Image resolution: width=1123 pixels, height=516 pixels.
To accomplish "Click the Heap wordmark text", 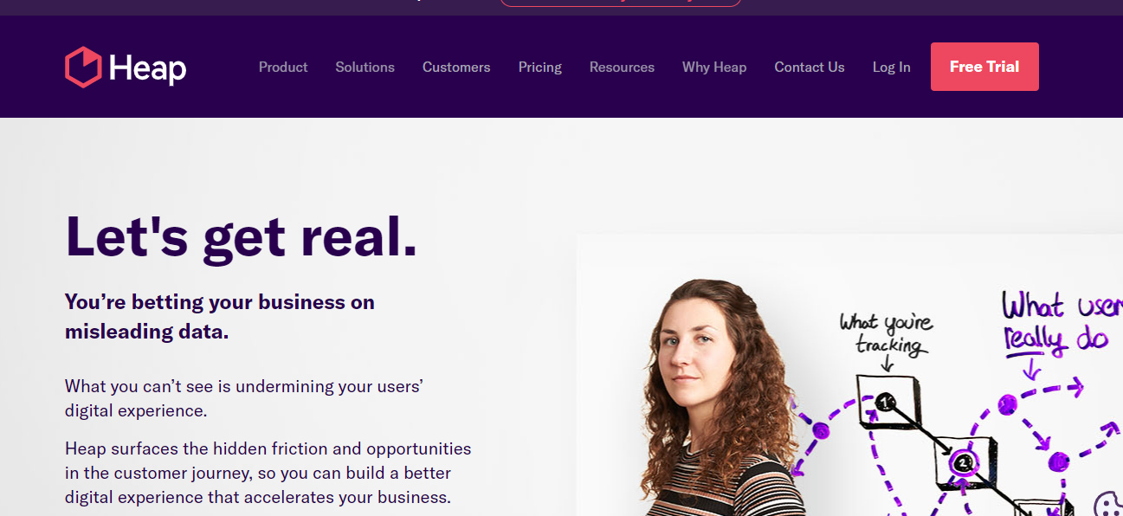I will click(x=147, y=68).
